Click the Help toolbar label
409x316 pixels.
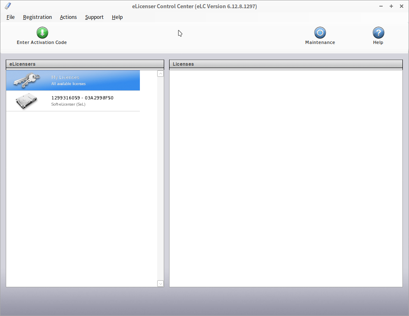pos(378,42)
